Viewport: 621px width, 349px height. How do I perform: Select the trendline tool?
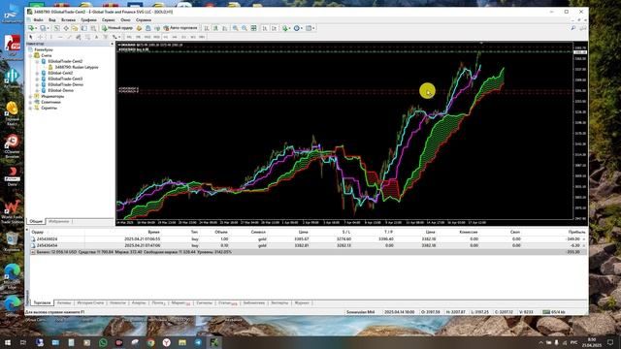(x=69, y=37)
